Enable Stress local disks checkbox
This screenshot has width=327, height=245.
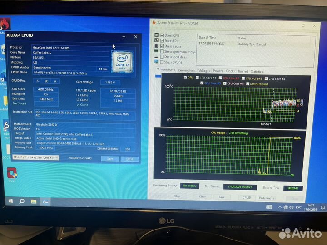(162, 57)
